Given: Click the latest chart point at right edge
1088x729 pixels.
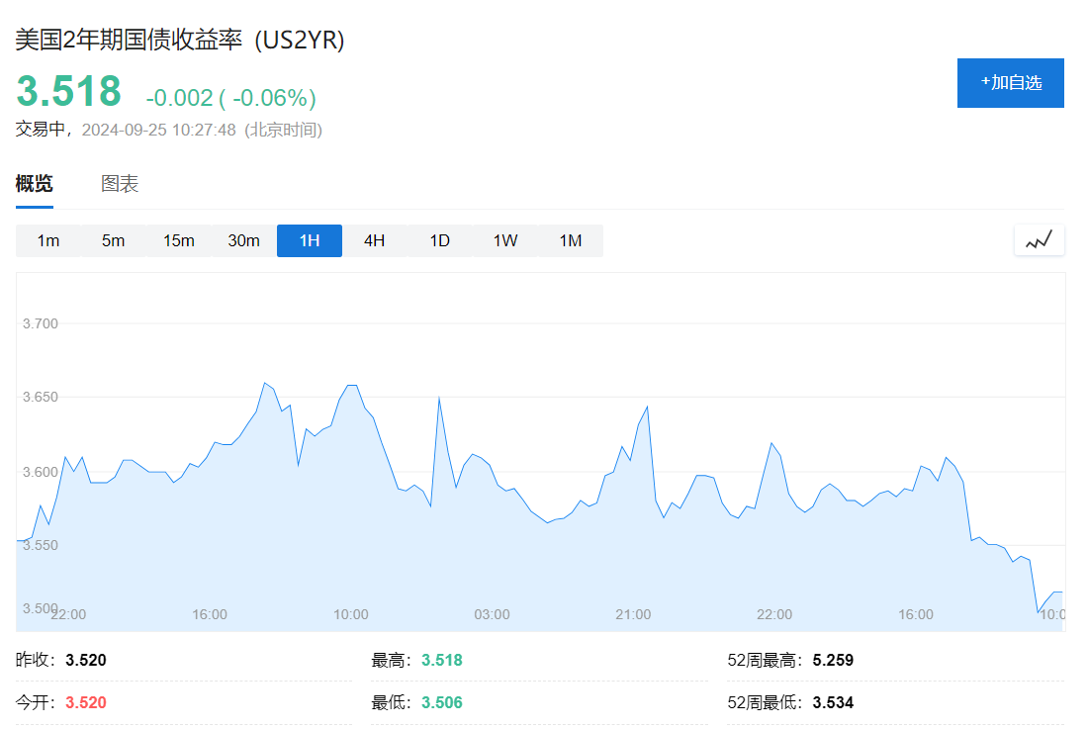Looking at the screenshot, I should tap(1059, 592).
